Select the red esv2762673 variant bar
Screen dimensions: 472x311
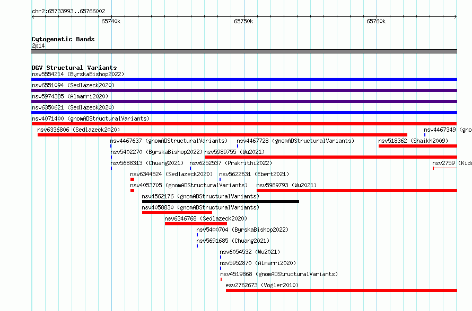[x=342, y=290]
